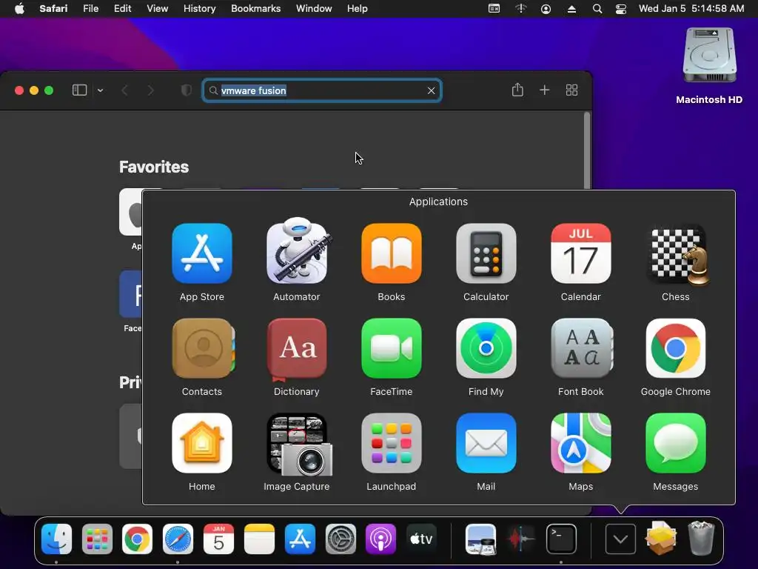This screenshot has width=758, height=569.
Task: Open the Dock Calendar showing Jan 5
Action: pyautogui.click(x=218, y=539)
